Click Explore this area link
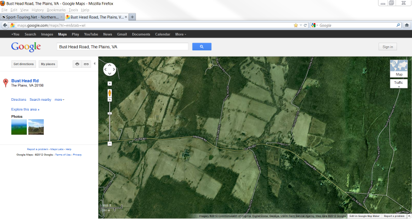The width and height of the screenshot is (412, 219). pos(25,109)
